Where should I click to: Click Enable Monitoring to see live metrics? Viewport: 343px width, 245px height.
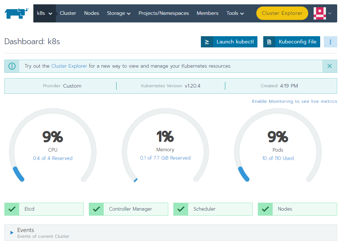point(294,101)
